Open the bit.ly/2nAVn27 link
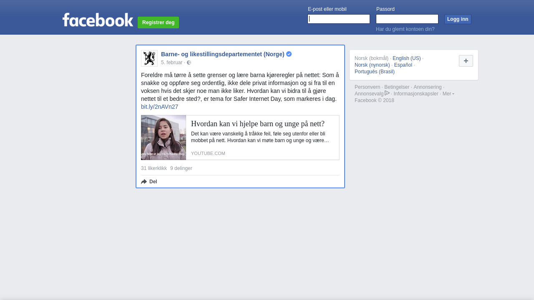This screenshot has height=300, width=534. (x=159, y=107)
